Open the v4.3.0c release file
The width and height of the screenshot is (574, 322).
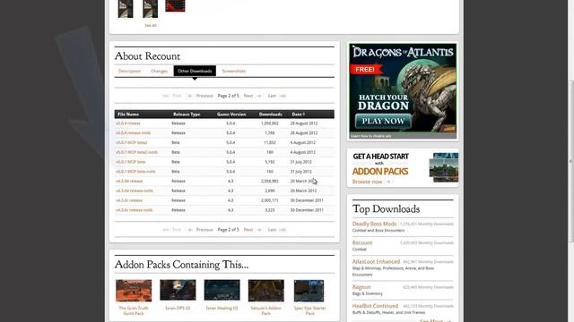129,200
